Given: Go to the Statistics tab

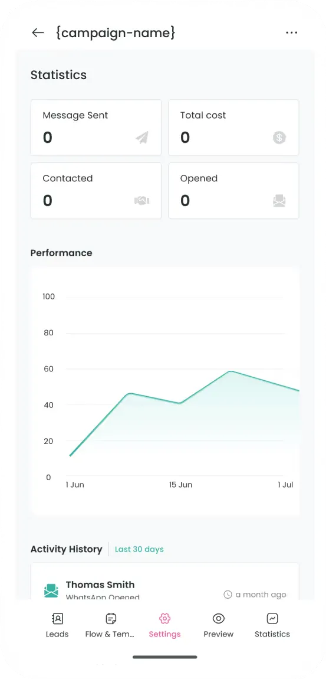Looking at the screenshot, I should tap(272, 626).
